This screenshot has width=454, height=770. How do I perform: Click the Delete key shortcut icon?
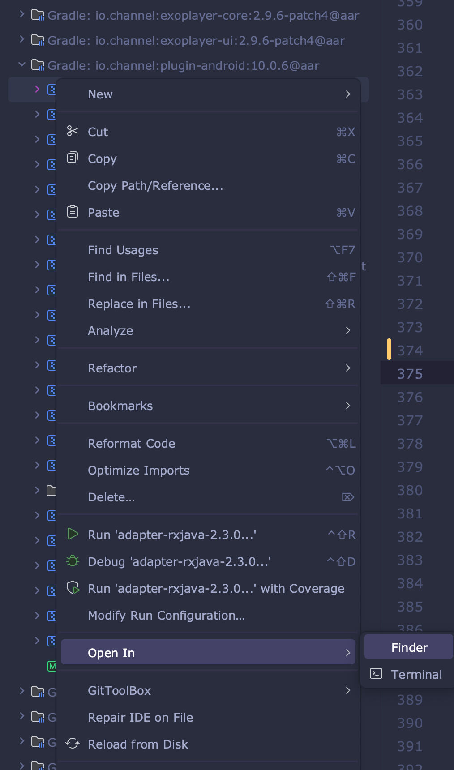tap(348, 497)
